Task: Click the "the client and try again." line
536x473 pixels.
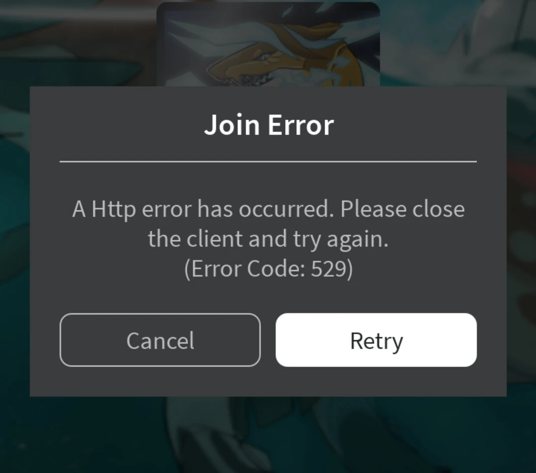Action: (268, 239)
